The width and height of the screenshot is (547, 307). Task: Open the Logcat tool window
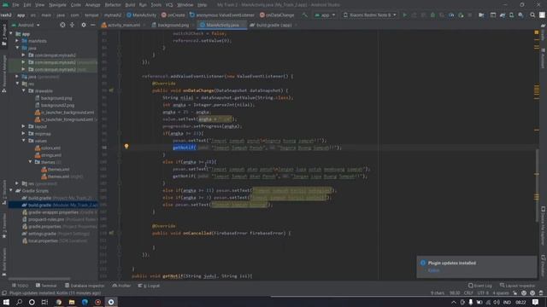[149, 286]
